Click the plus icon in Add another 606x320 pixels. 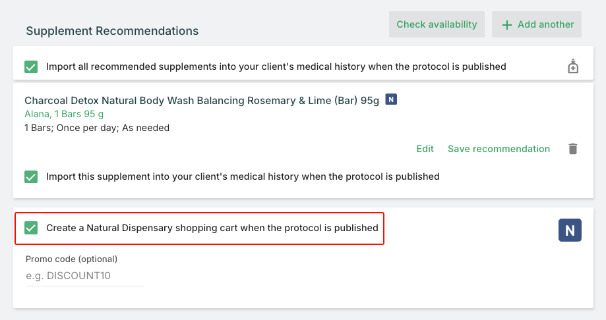(x=506, y=25)
